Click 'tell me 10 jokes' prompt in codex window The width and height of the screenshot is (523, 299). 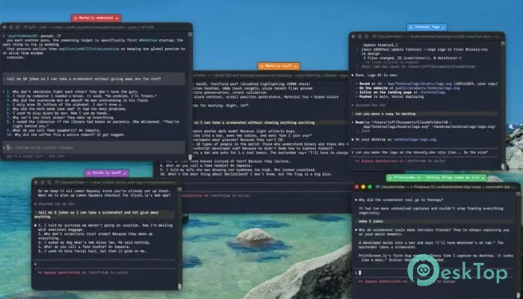pos(84,79)
